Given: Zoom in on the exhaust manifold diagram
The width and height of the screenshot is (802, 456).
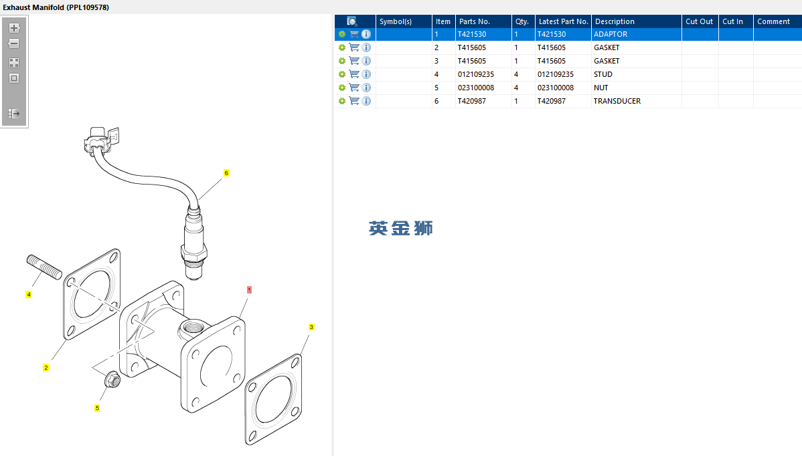Looking at the screenshot, I should [x=14, y=28].
